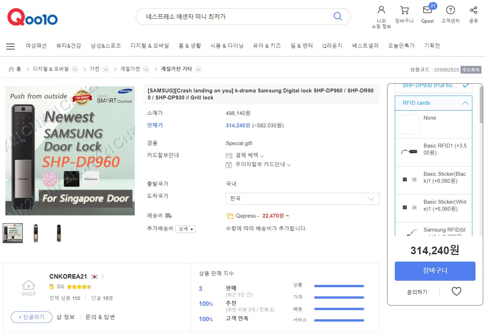
Task: Select third door lock thumbnail
Action: coord(59,233)
